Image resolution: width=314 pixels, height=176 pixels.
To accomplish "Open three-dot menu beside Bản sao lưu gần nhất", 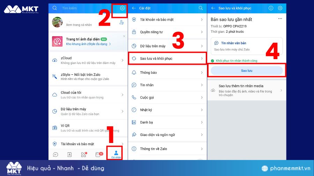I will click(280, 18).
